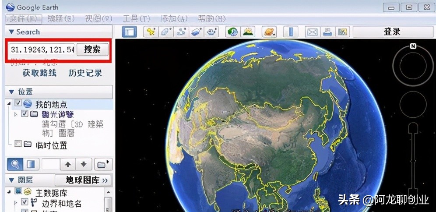Click the Google Earth title bar logo
436x212 pixels.
click(10, 7)
